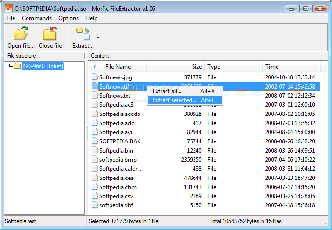Select the SOFTPEDIA.BAK file name

120,141
